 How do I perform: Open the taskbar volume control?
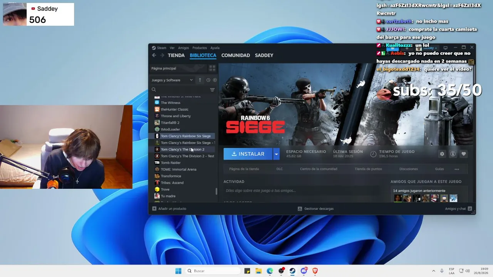(467, 271)
